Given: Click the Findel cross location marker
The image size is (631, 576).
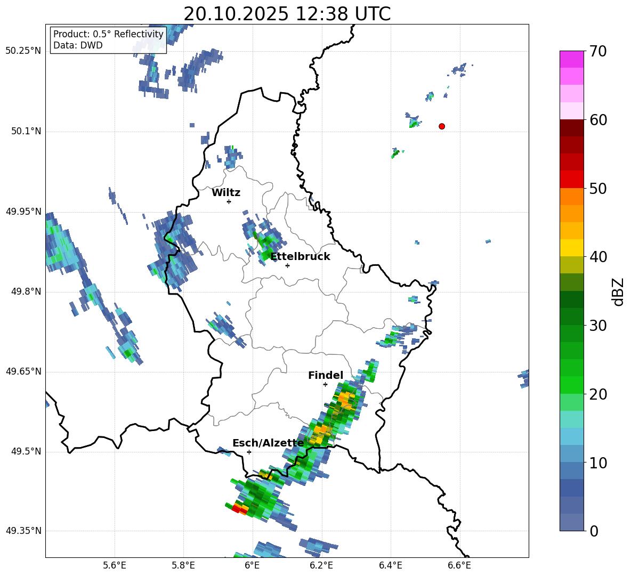Looking at the screenshot, I should (x=325, y=385).
